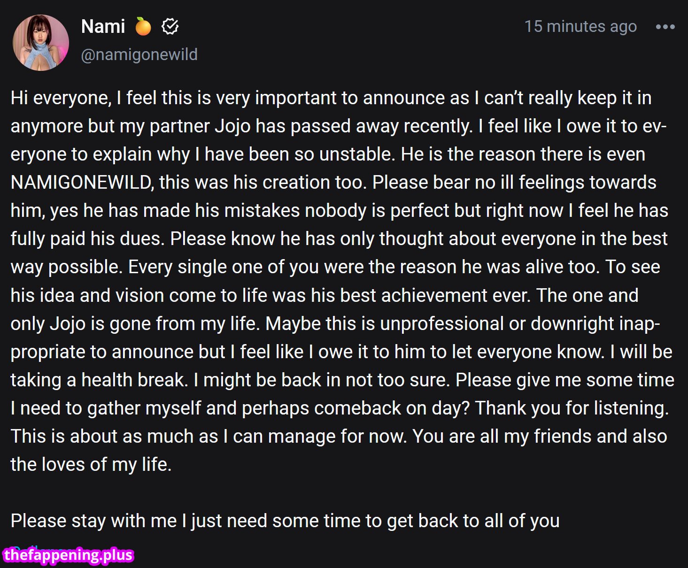
Task: Click the "15 minutes ago" timestamp
Action: (580, 27)
